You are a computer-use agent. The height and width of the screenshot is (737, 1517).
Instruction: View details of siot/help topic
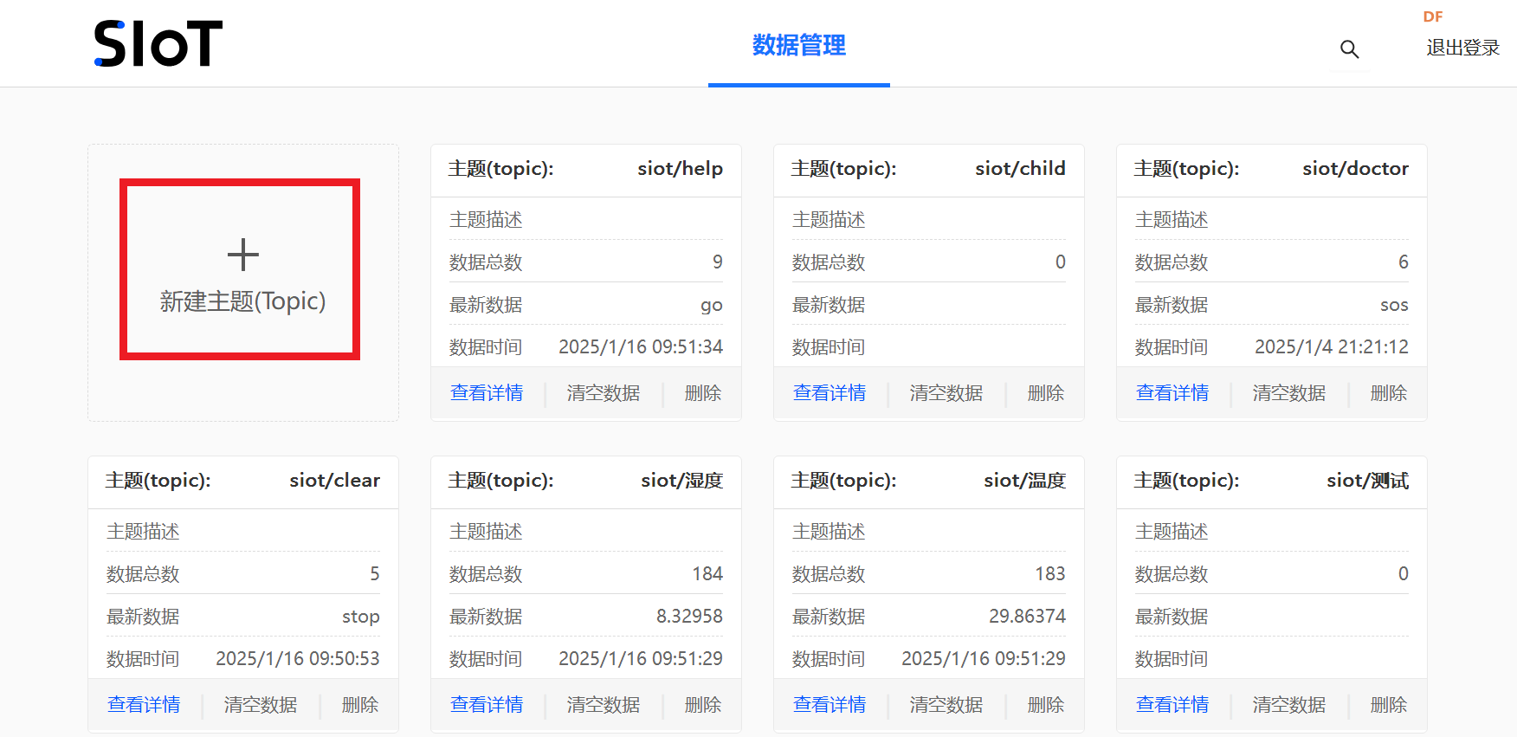(487, 393)
